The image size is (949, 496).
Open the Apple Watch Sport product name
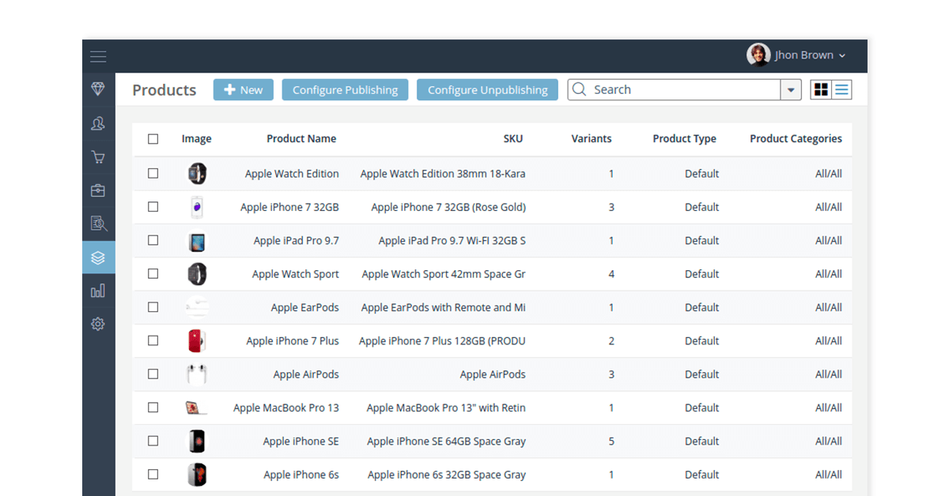tap(296, 274)
